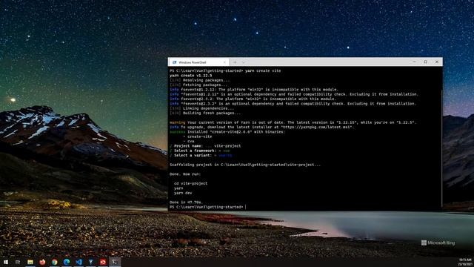This screenshot has height=267, width=474.
Task: Launch Firefox from the taskbar
Action: [x=42, y=262]
